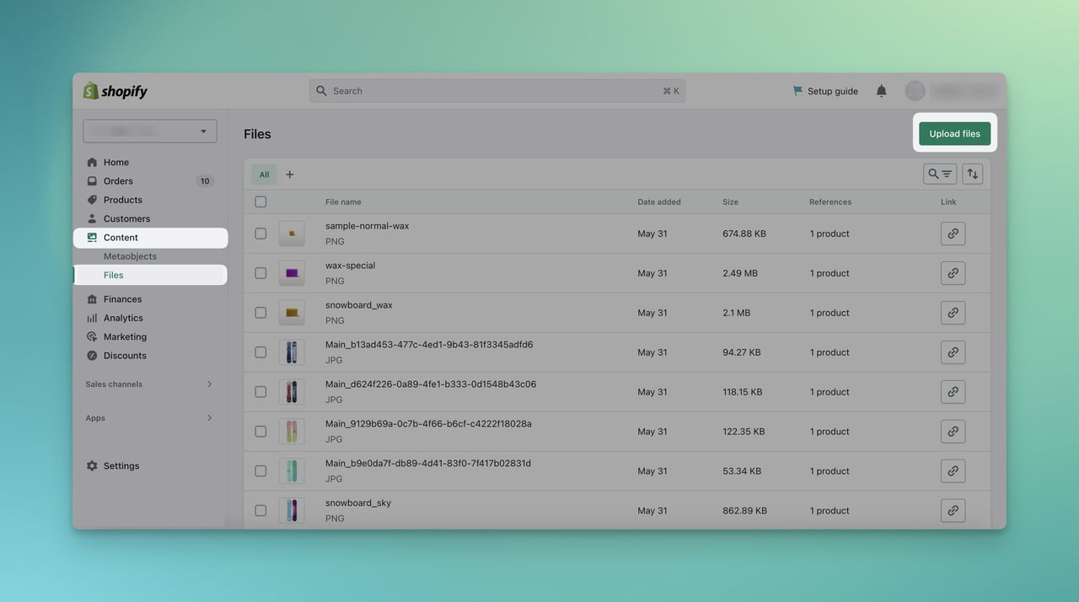1079x602 pixels.
Task: Copy link for Main_b9e0da7f file
Action: click(x=953, y=471)
